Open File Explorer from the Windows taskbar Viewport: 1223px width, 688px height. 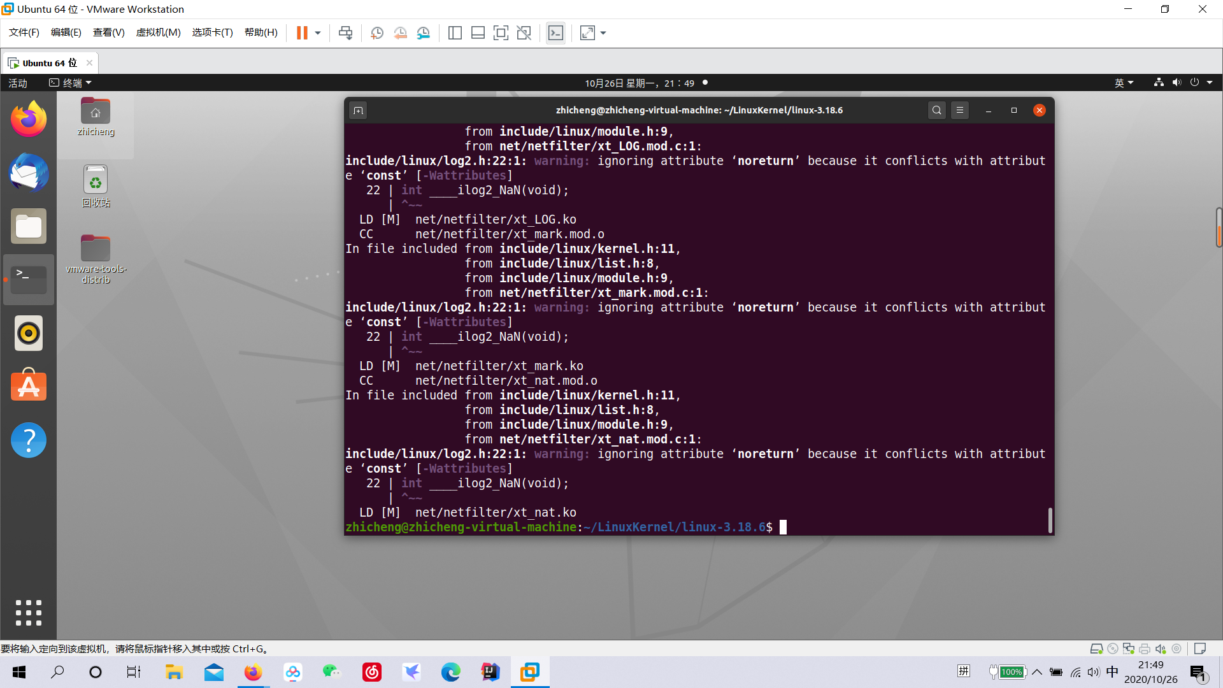[174, 672]
